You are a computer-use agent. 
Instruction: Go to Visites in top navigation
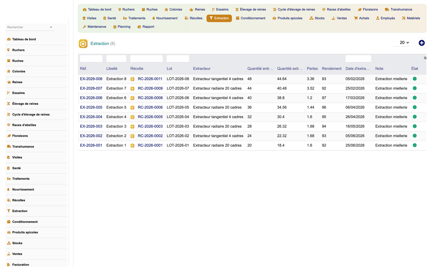[89, 18]
